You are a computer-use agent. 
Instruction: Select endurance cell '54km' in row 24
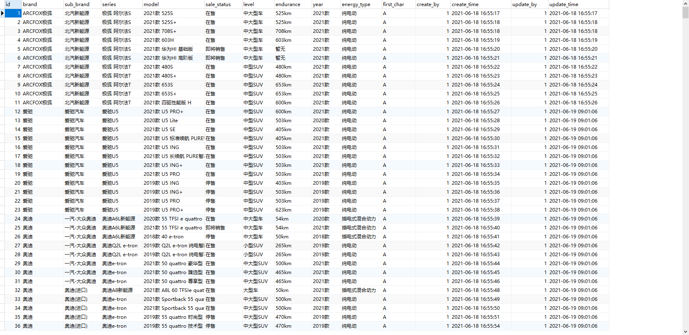pos(293,219)
